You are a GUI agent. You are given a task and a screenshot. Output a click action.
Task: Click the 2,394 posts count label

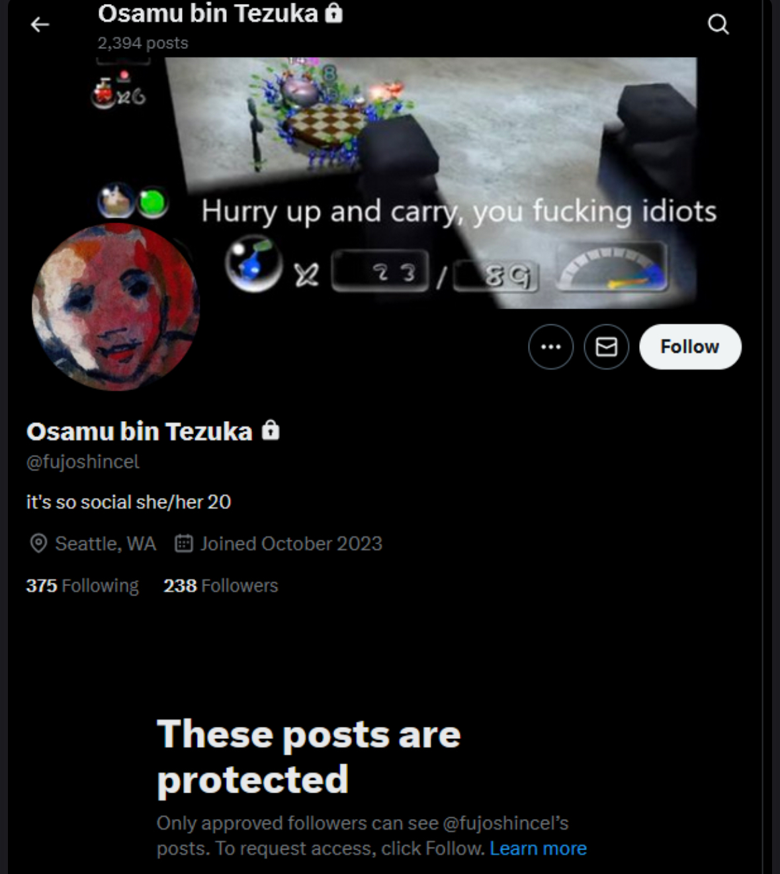coord(143,43)
